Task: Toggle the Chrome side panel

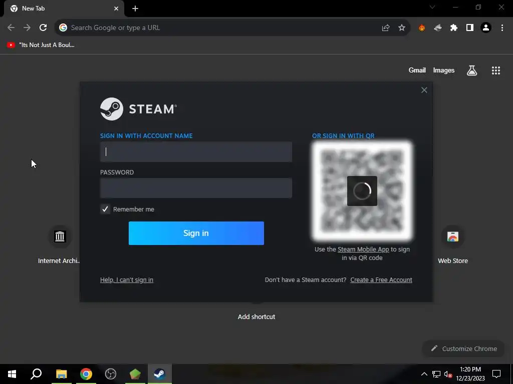Action: [x=470, y=28]
